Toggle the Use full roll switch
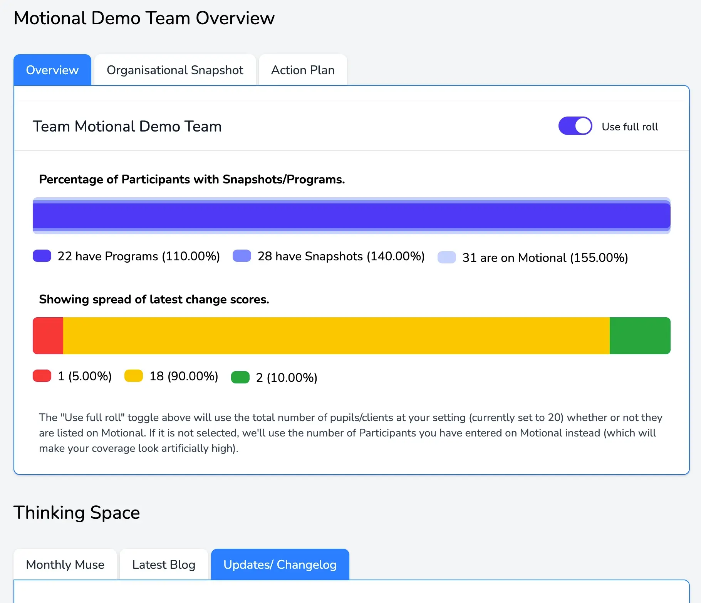The height and width of the screenshot is (603, 701). click(x=575, y=126)
